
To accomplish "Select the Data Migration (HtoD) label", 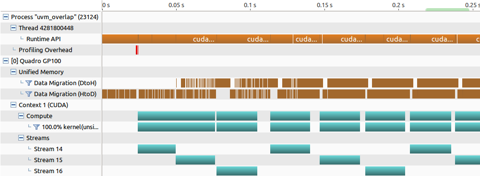I will [65, 94].
